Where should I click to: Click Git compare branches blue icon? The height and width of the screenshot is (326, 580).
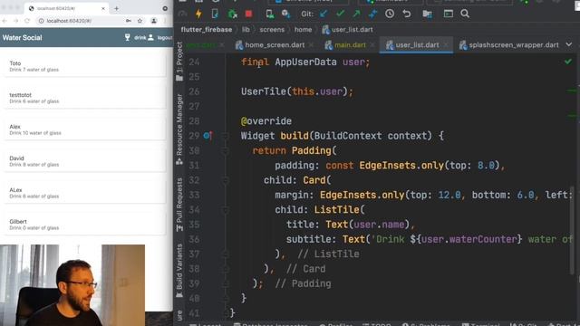click(x=372, y=14)
